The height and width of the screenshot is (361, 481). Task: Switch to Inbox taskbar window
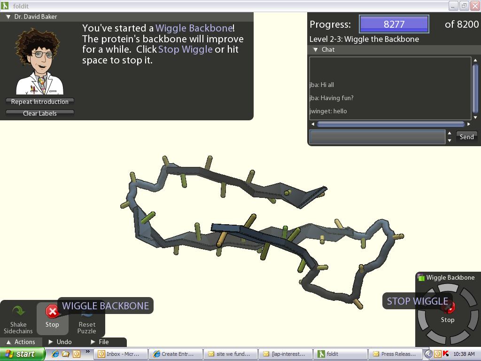tap(121, 354)
